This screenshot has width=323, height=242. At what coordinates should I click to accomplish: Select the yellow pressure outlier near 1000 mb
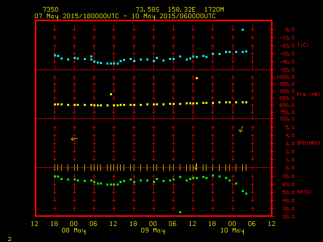click(196, 78)
